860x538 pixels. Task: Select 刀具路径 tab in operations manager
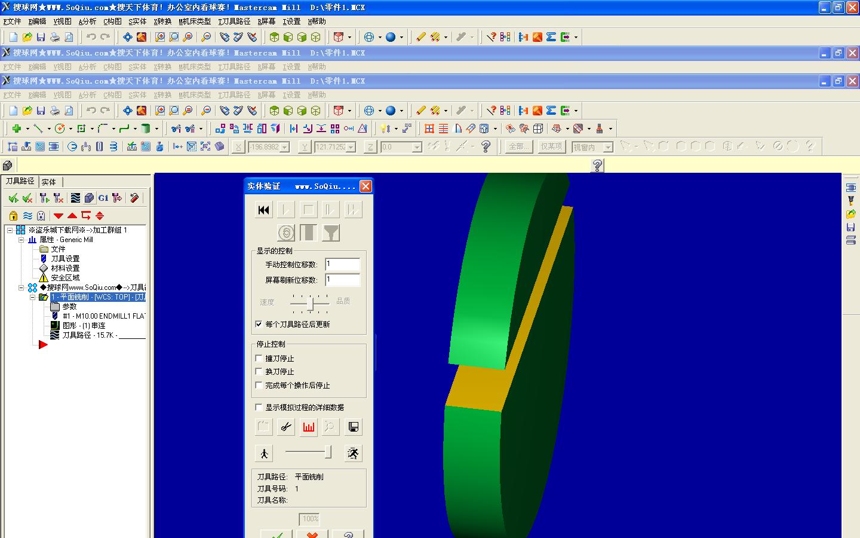[x=20, y=181]
